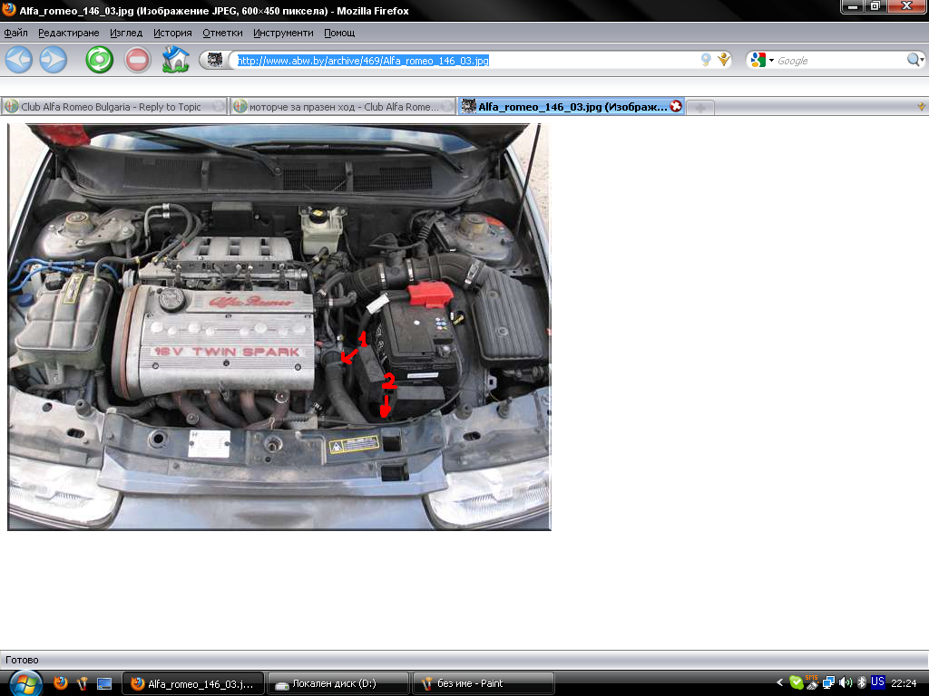Viewport: 929px width, 696px height.
Task: Go to the Home page icon
Action: pos(174,60)
